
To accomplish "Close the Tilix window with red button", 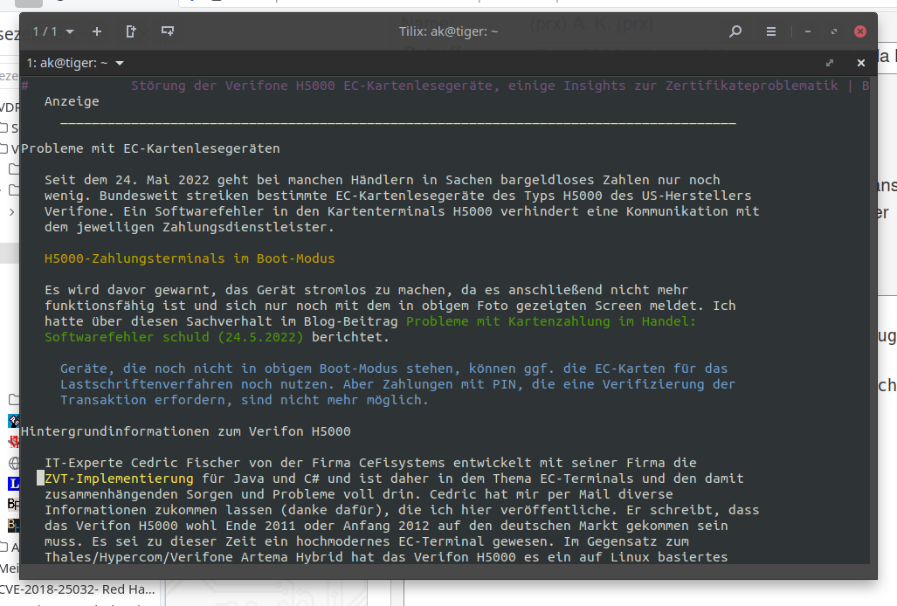I will pos(859,31).
